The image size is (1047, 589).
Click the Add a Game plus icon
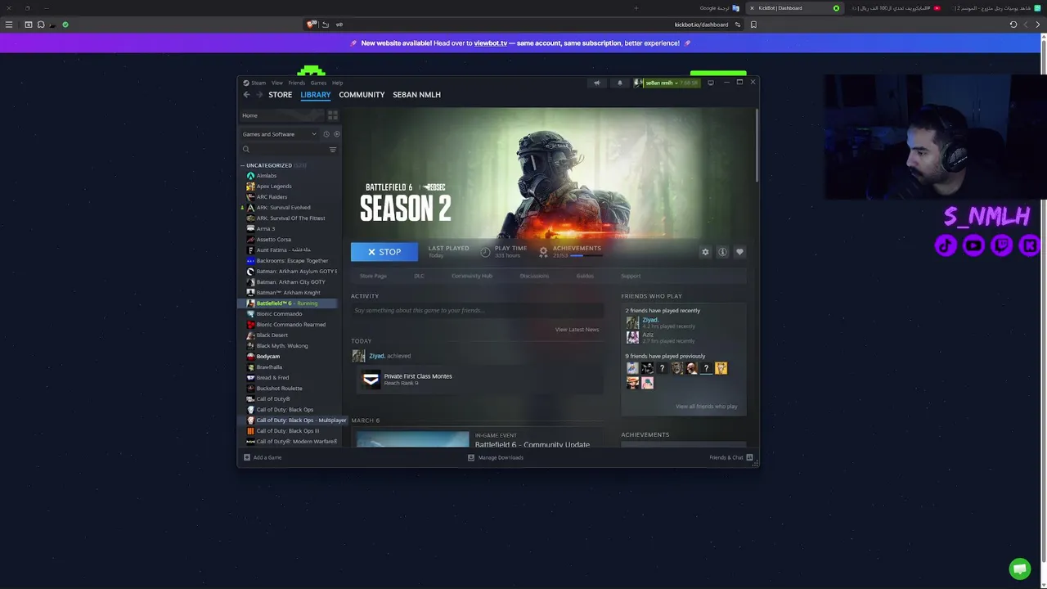247,457
